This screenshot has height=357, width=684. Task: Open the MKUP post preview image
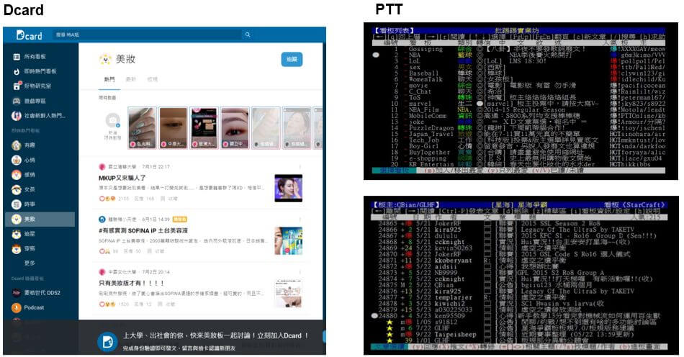click(x=288, y=188)
